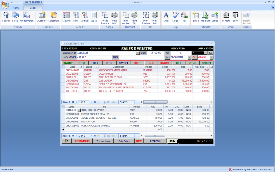Image resolution: width=275 pixels, height=172 pixels.
Task: Open the Stock report icon
Action: tap(93, 17)
